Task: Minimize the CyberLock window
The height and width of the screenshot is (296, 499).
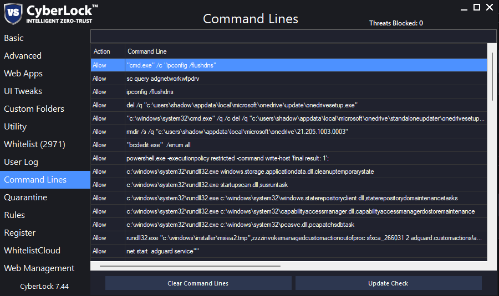Action: 464,7
